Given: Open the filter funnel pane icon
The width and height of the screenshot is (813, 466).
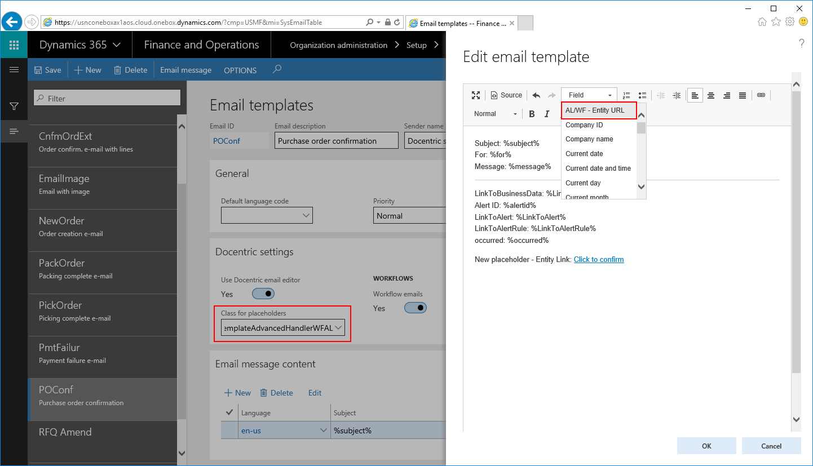Looking at the screenshot, I should pyautogui.click(x=14, y=106).
